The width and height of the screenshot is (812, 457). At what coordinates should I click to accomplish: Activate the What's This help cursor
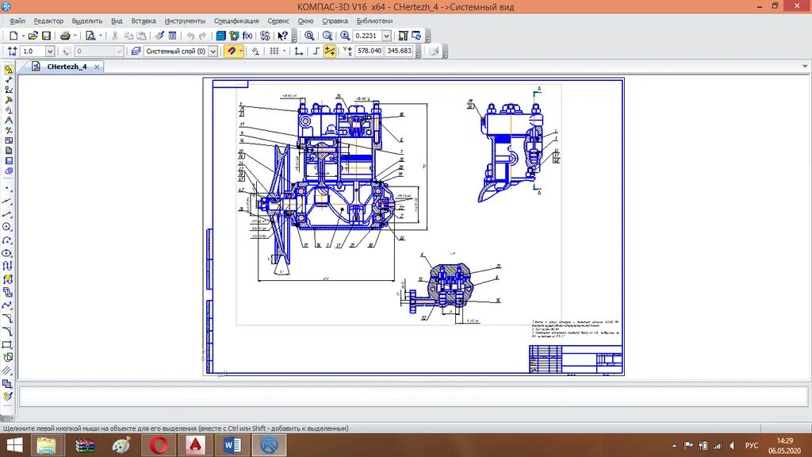click(282, 36)
